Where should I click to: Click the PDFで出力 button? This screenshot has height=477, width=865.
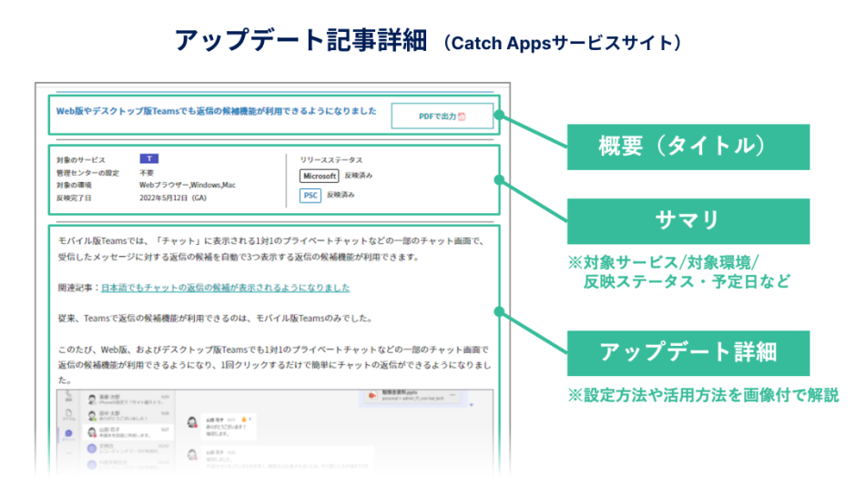442,117
